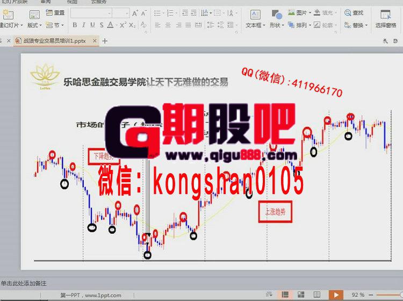Click the Decrease Font Size icon
This screenshot has height=301, width=403.
(143, 13)
